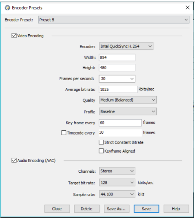The width and height of the screenshot is (195, 219).
Task: Expand the Encoder dropdown with Intel QuickSync H.264
Action: tap(126, 46)
